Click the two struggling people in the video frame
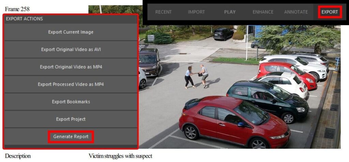Screen dimensions: 349x162 click(196, 76)
